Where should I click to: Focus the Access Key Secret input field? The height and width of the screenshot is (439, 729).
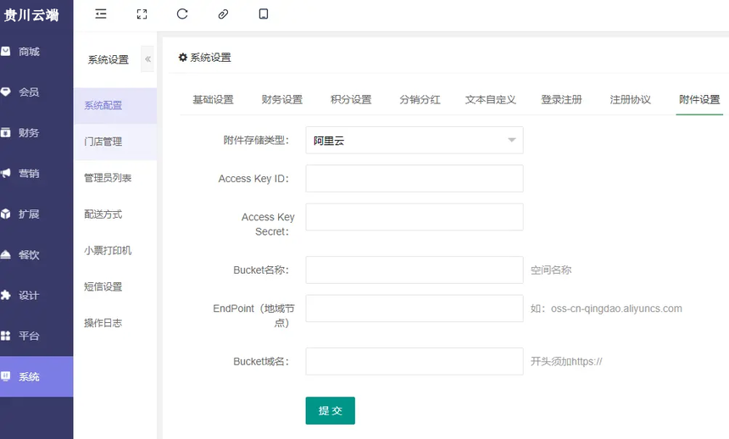point(415,217)
